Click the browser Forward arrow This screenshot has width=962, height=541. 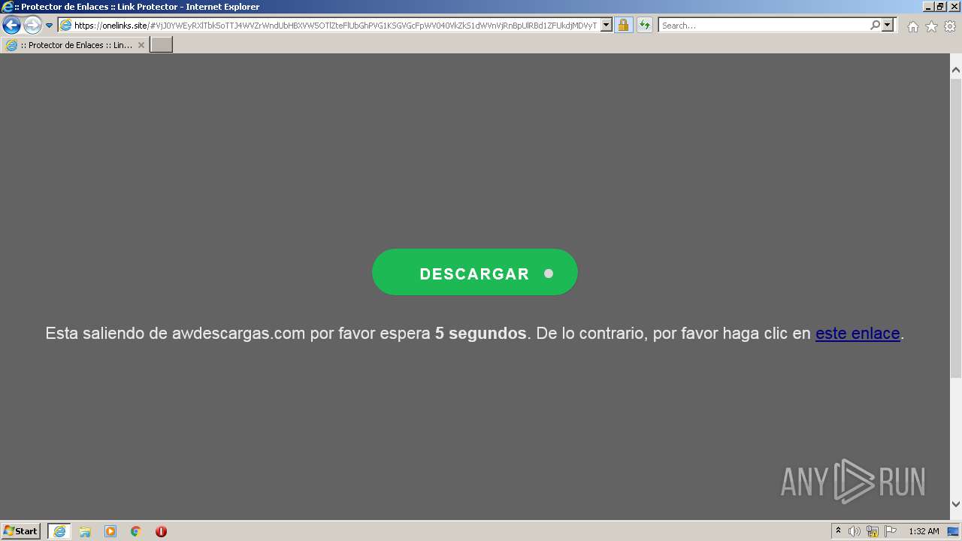coord(32,26)
